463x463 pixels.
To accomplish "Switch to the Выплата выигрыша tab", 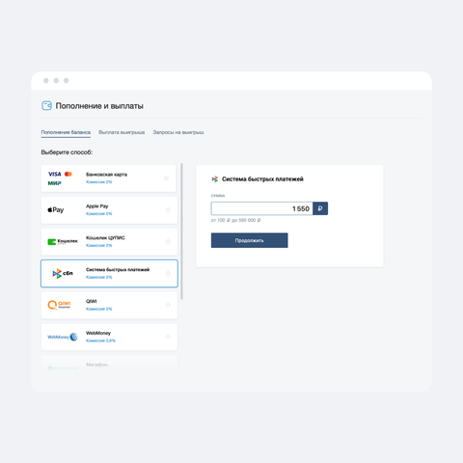I will [122, 132].
